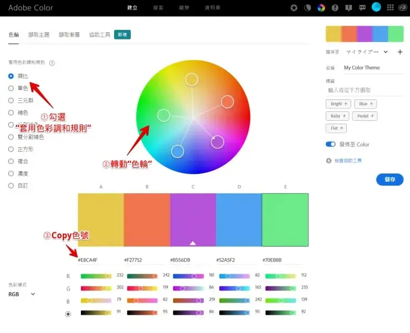410x333 pixels.
Task: Click the red slider for swatch A
Action: coord(96,276)
